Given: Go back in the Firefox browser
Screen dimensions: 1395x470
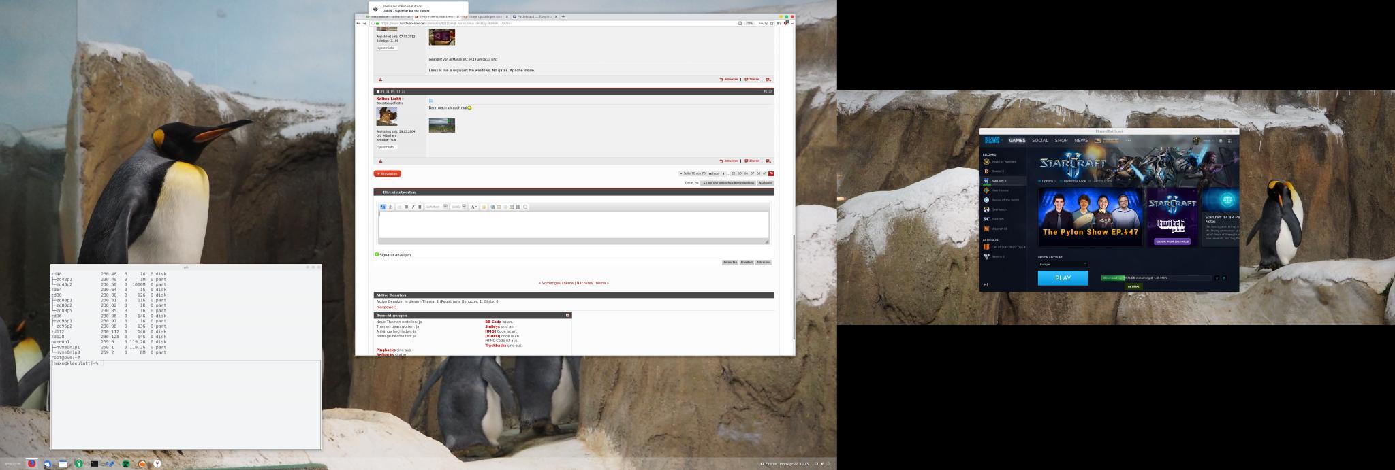Looking at the screenshot, I should pyautogui.click(x=358, y=23).
